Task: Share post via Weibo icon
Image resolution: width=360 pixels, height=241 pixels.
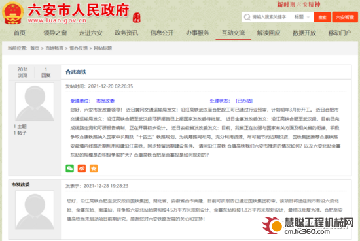Action: pyautogui.click(x=82, y=169)
